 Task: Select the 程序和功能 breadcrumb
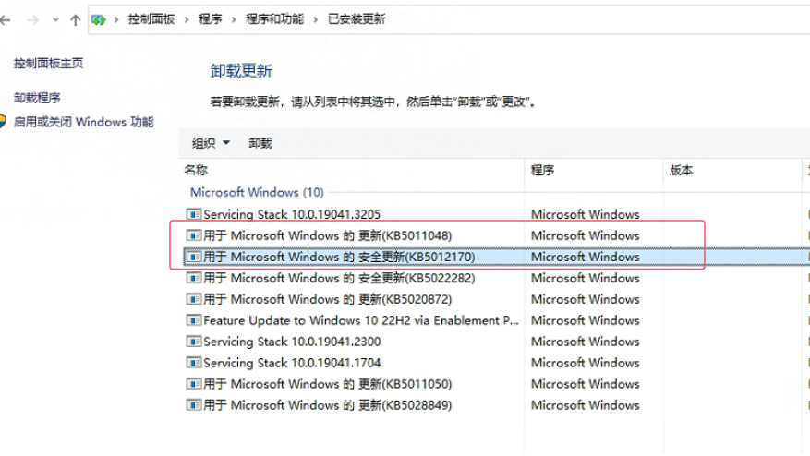pyautogui.click(x=274, y=19)
